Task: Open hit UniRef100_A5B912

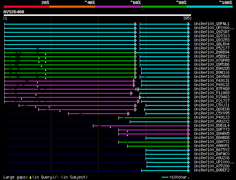Action: [x=212, y=57]
